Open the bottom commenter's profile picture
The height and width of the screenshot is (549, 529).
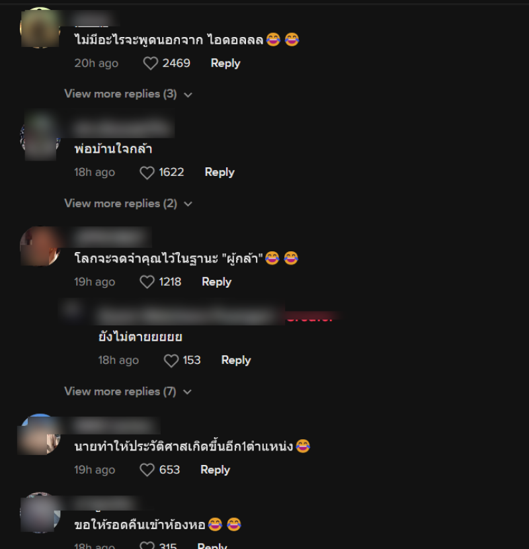tap(40, 513)
